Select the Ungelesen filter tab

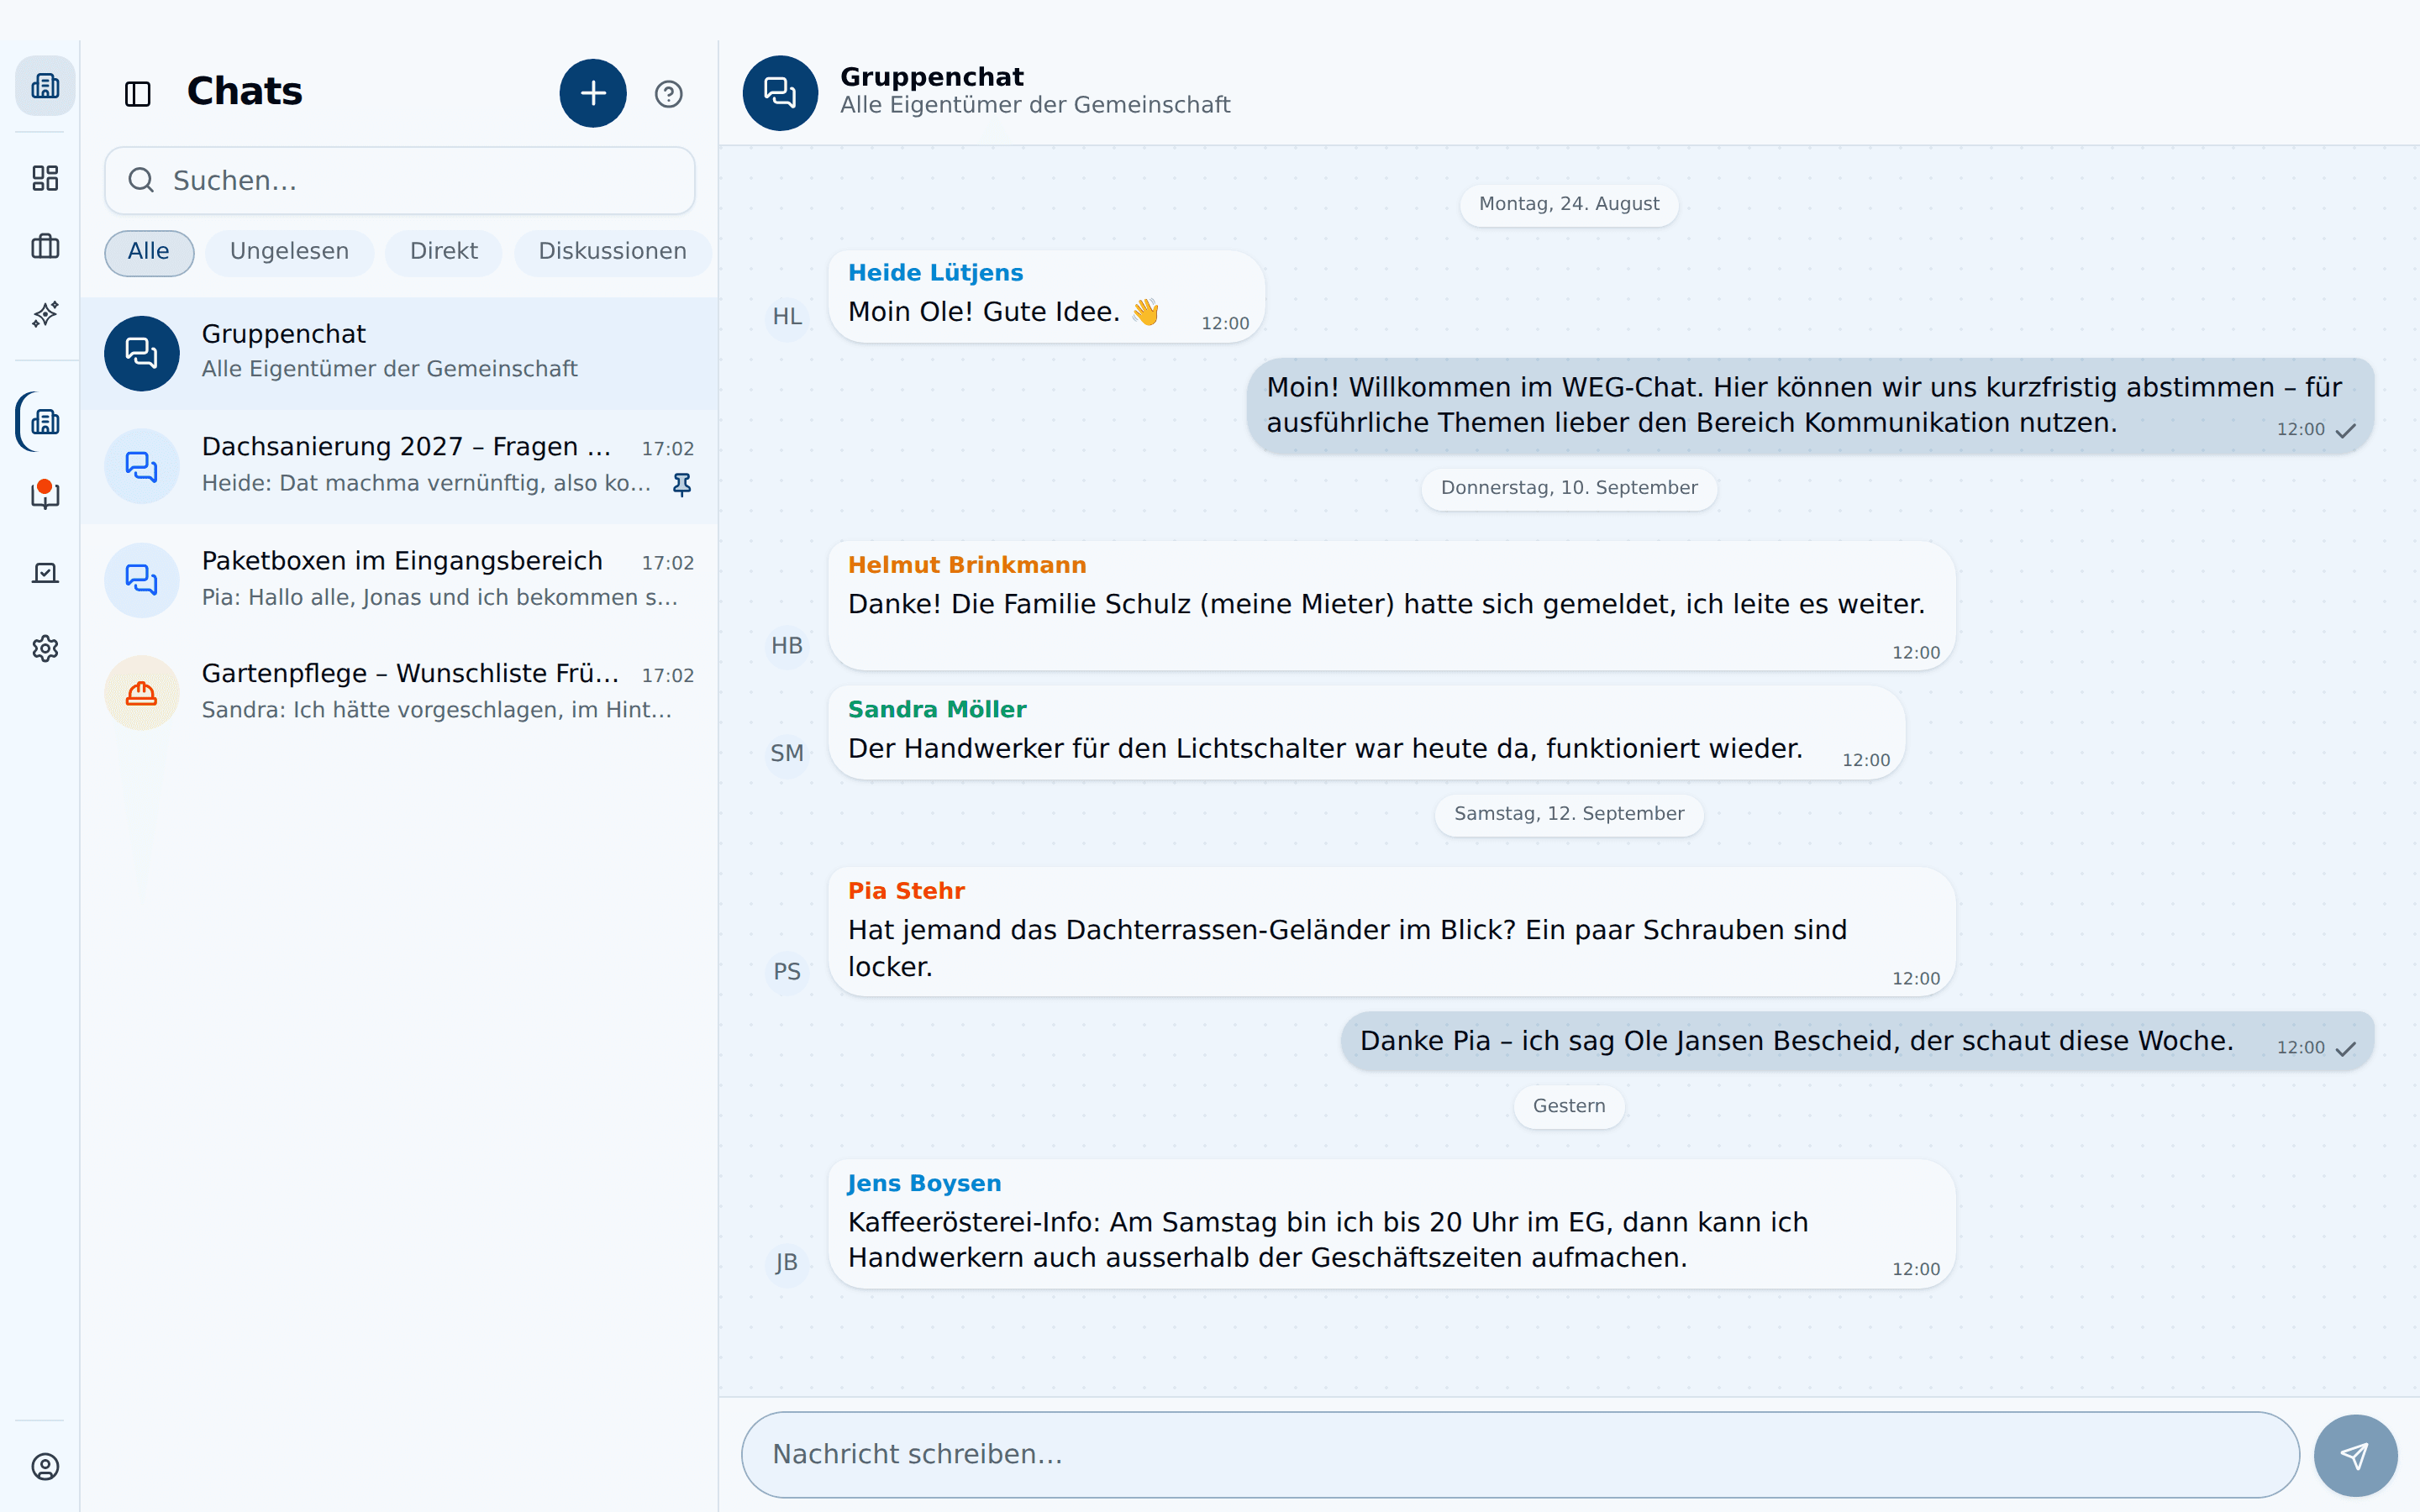(x=289, y=252)
